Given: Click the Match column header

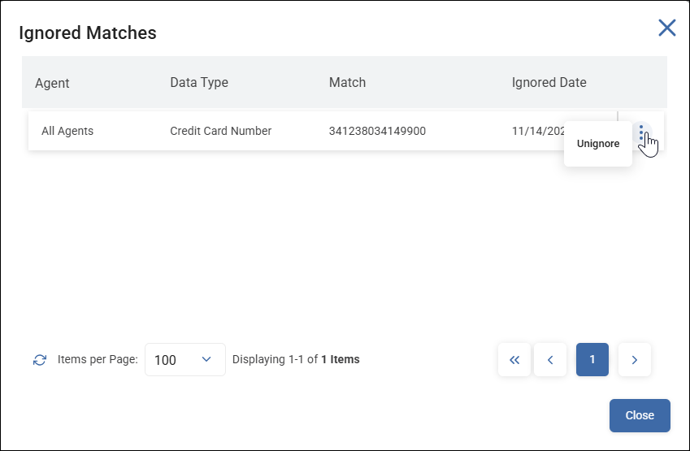Looking at the screenshot, I should [x=347, y=82].
